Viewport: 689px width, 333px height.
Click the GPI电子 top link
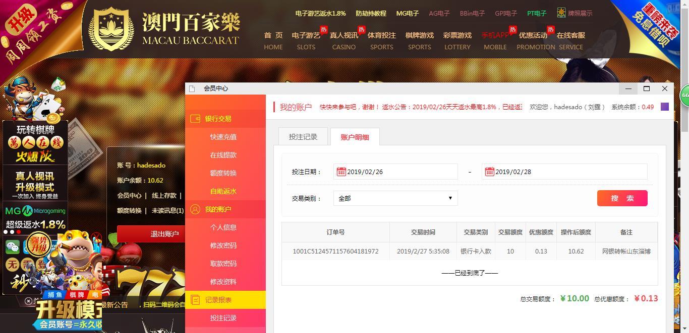(x=506, y=14)
